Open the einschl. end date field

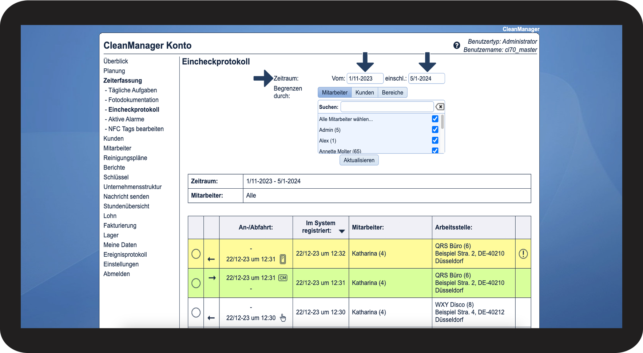click(426, 79)
